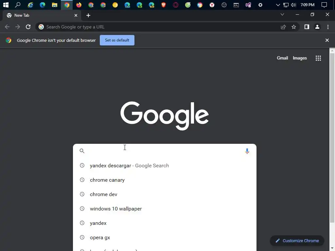Open the volume control tray icon
The image size is (335, 251).
pyautogui.click(x=293, y=5)
